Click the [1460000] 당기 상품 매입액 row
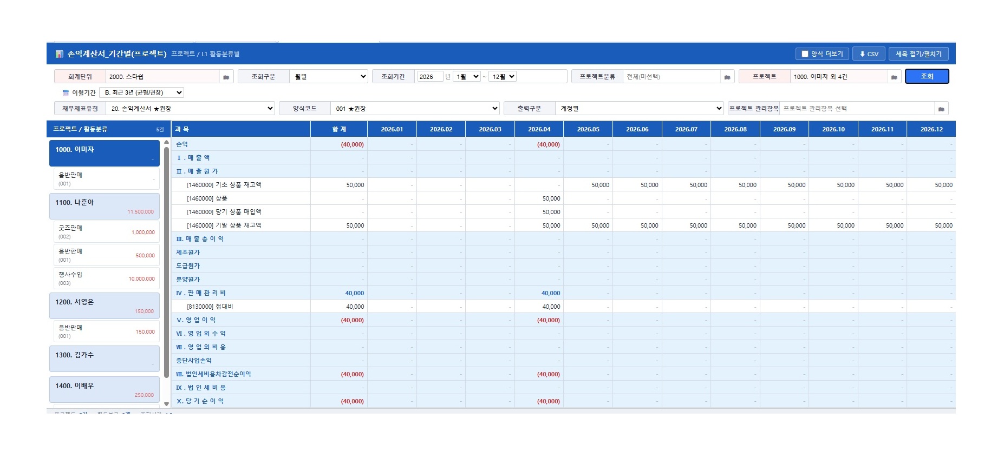Screen dimensions: 1004x452 564,212
